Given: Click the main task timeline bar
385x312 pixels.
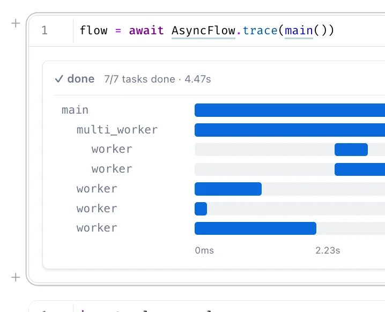Looking at the screenshot, I should pyautogui.click(x=290, y=110).
